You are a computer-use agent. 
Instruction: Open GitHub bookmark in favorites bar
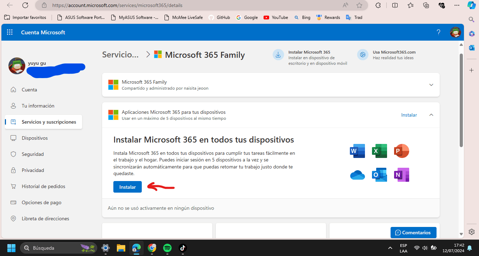click(x=220, y=17)
